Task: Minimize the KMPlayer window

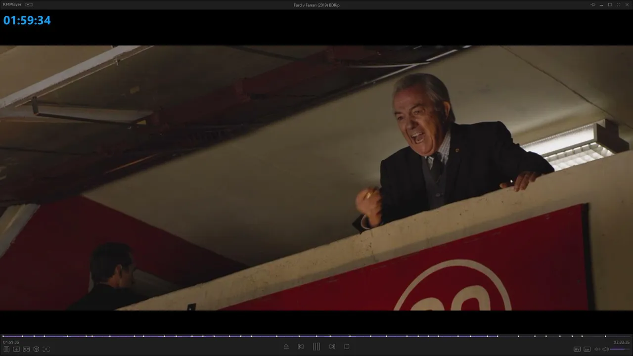Action: point(601,4)
